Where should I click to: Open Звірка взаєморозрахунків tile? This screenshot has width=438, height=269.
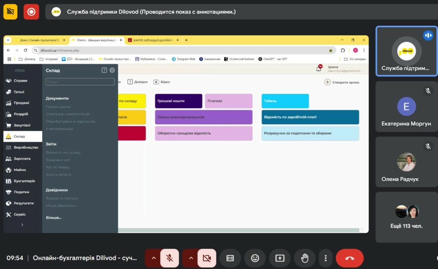(204, 117)
